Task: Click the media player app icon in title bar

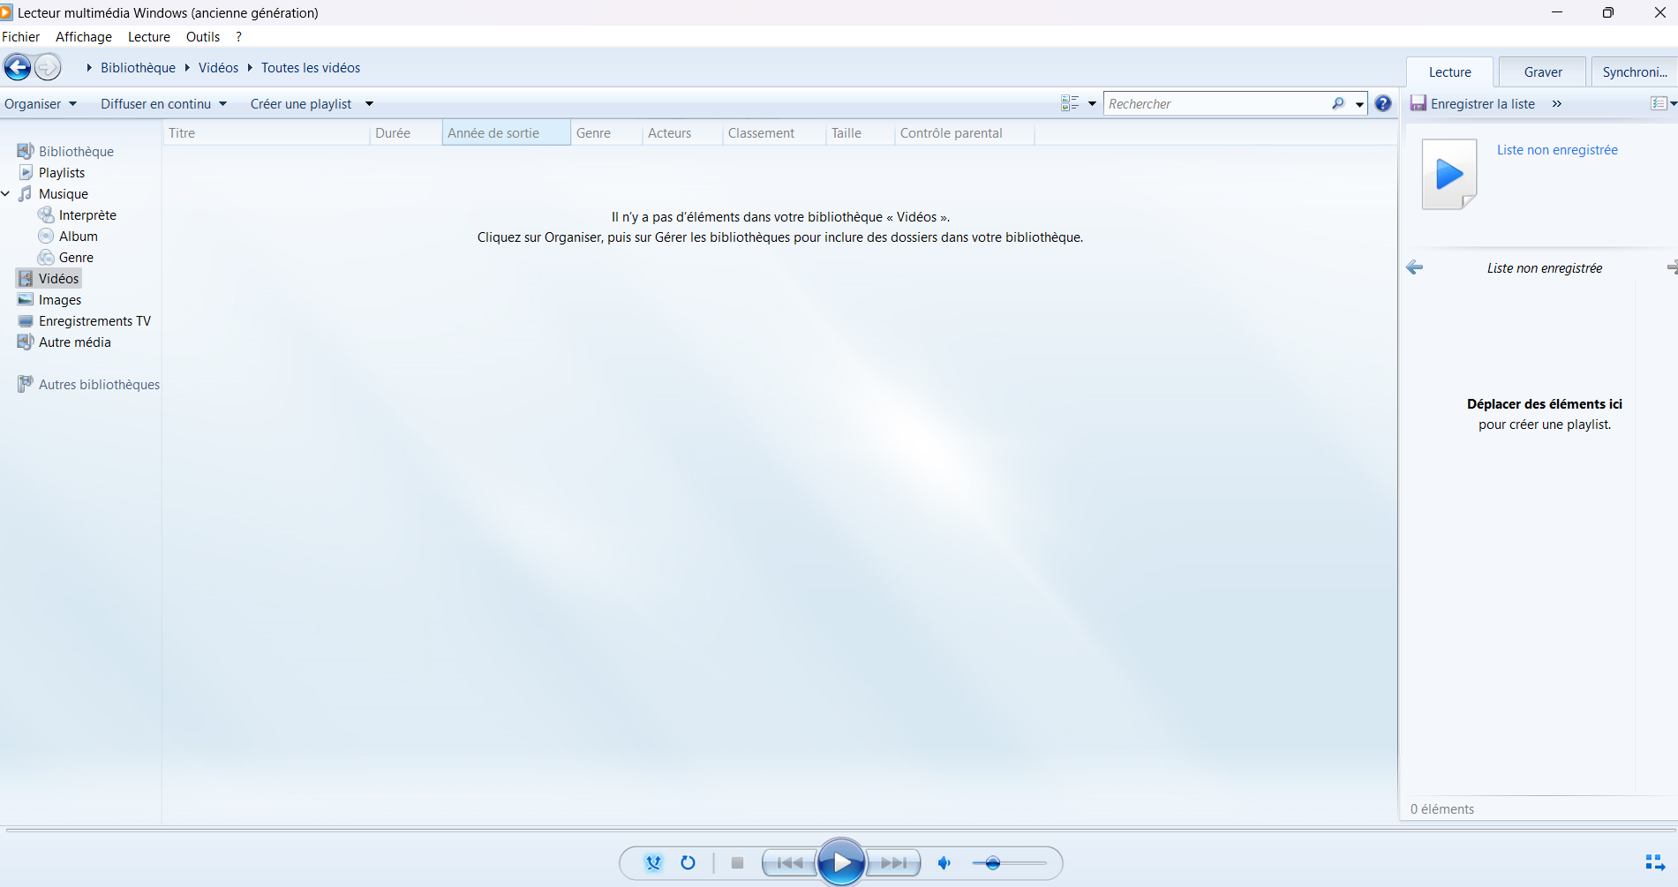Action: [x=6, y=12]
